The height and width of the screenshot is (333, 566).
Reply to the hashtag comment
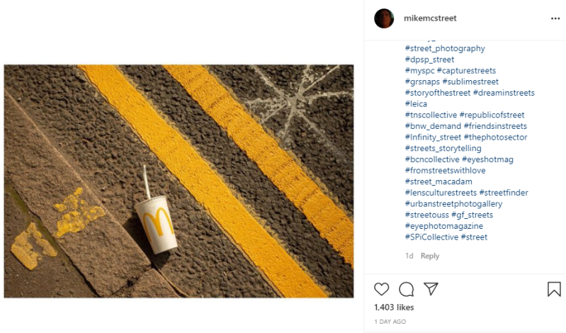[x=430, y=256]
